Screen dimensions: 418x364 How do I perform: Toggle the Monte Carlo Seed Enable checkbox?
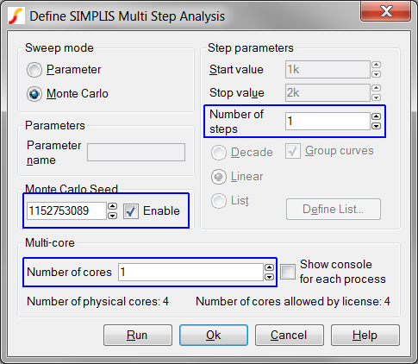click(x=131, y=211)
